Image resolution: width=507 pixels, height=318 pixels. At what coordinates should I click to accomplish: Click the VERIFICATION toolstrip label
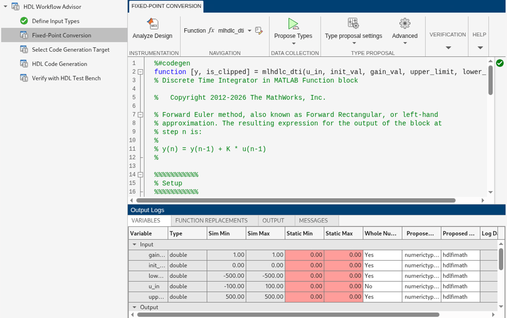point(448,34)
